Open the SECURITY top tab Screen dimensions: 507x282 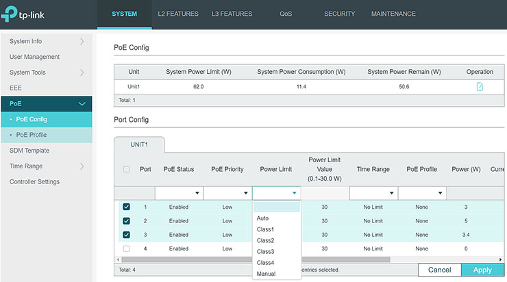339,14
